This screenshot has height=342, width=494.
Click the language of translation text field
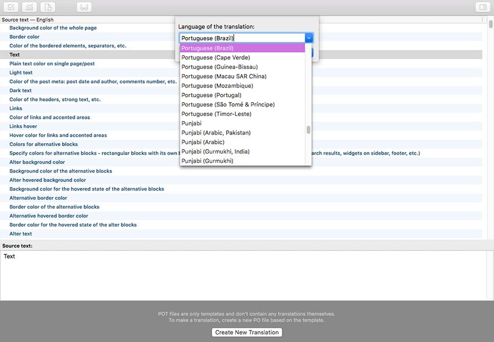[x=241, y=38]
